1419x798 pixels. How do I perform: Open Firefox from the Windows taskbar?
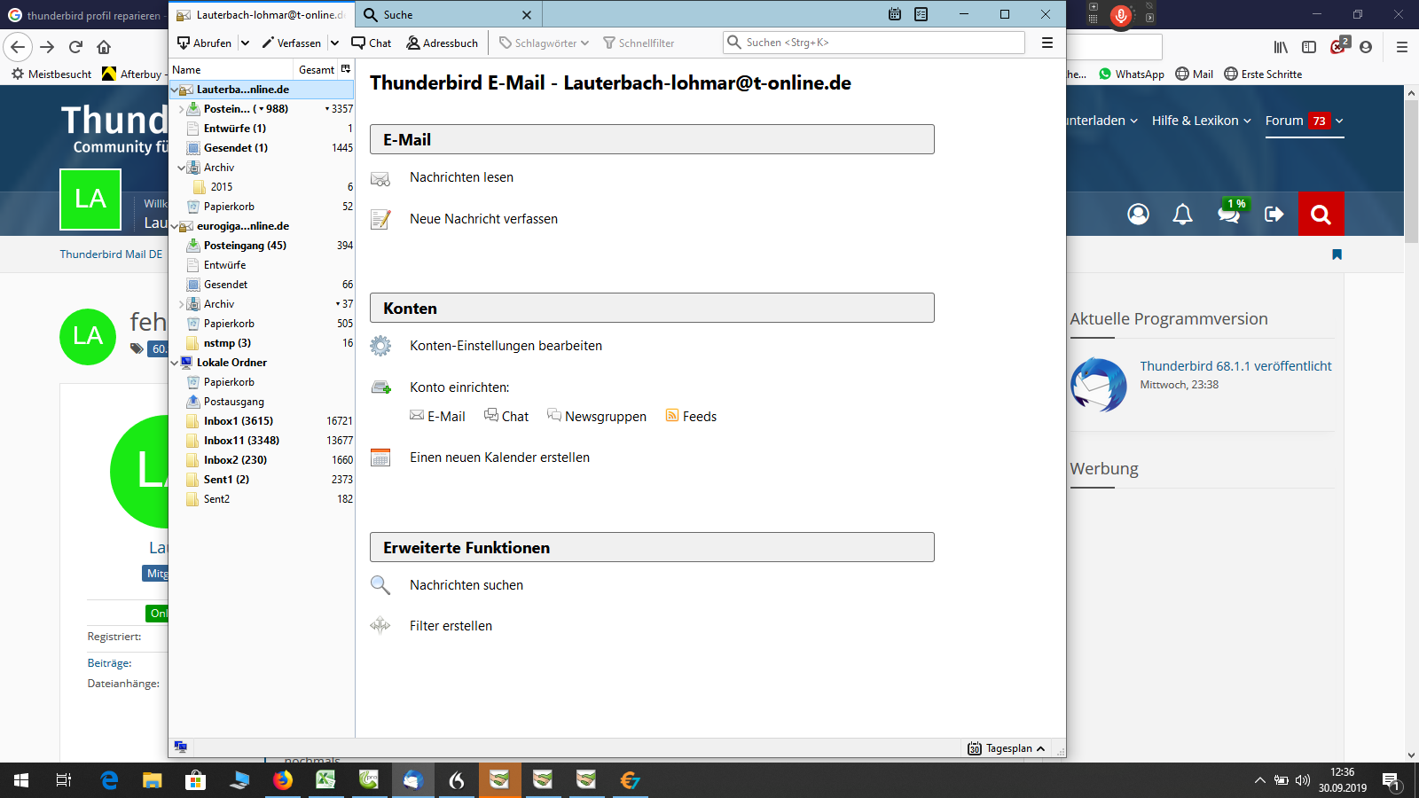click(x=283, y=780)
